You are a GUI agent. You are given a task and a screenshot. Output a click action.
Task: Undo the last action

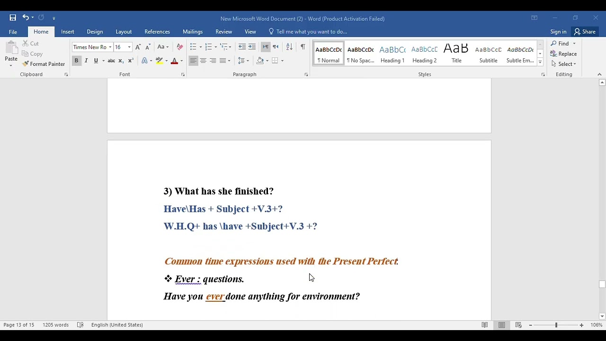coord(26,18)
